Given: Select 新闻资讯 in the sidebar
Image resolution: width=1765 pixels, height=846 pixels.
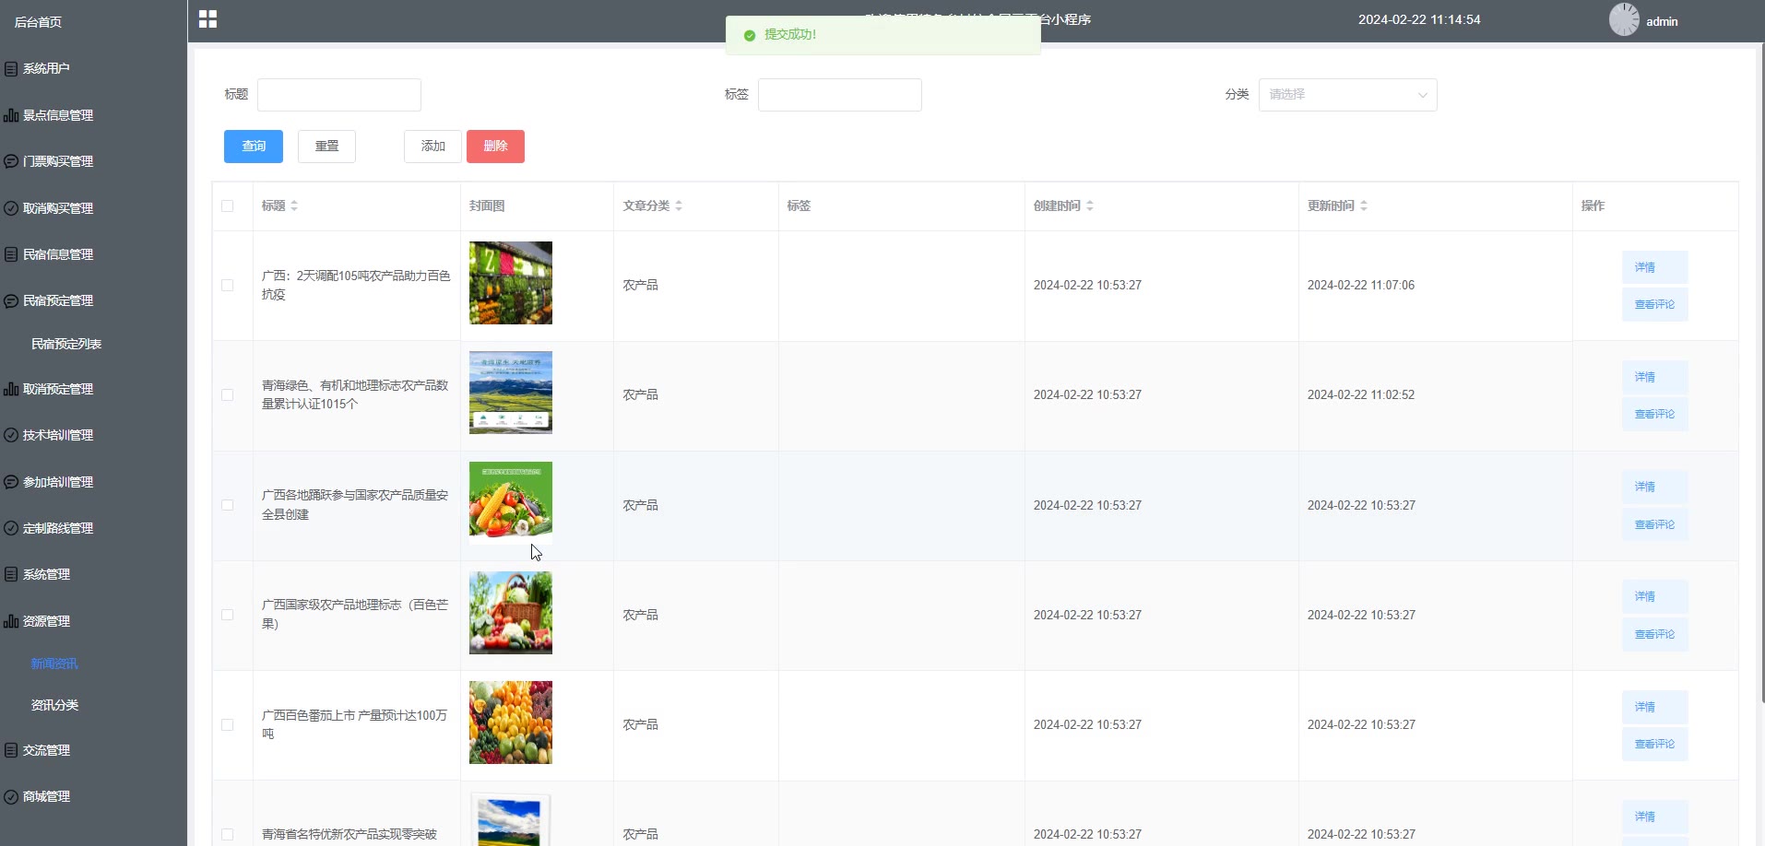Looking at the screenshot, I should pos(54,664).
